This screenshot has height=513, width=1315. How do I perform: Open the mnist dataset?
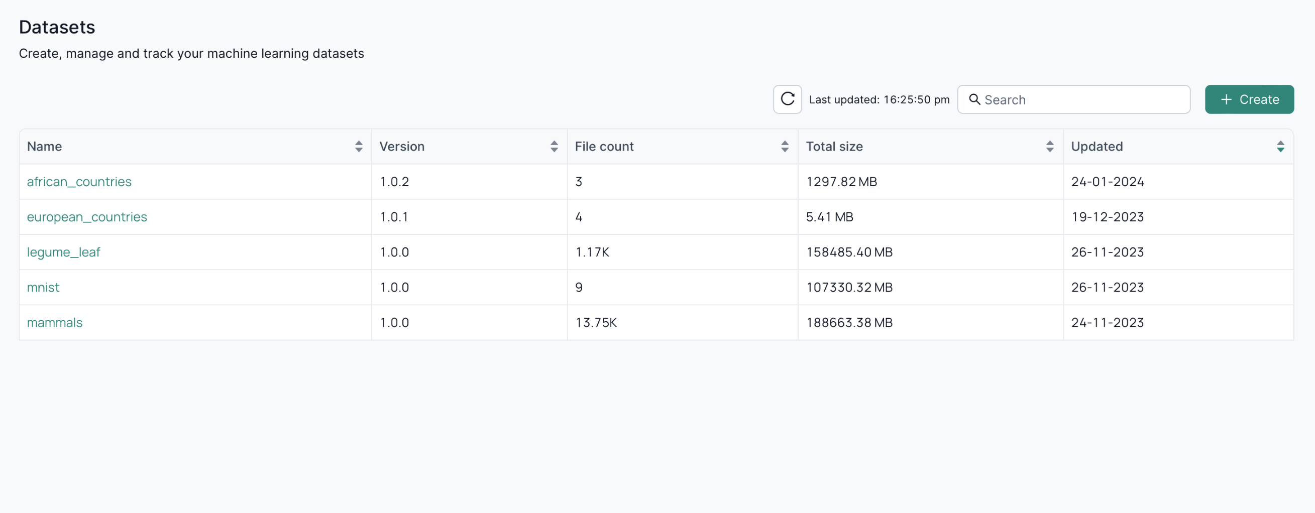(x=43, y=287)
